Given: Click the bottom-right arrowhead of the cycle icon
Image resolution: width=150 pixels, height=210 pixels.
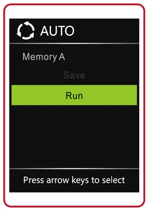Looking at the screenshot, I should pyautogui.click(x=32, y=35).
